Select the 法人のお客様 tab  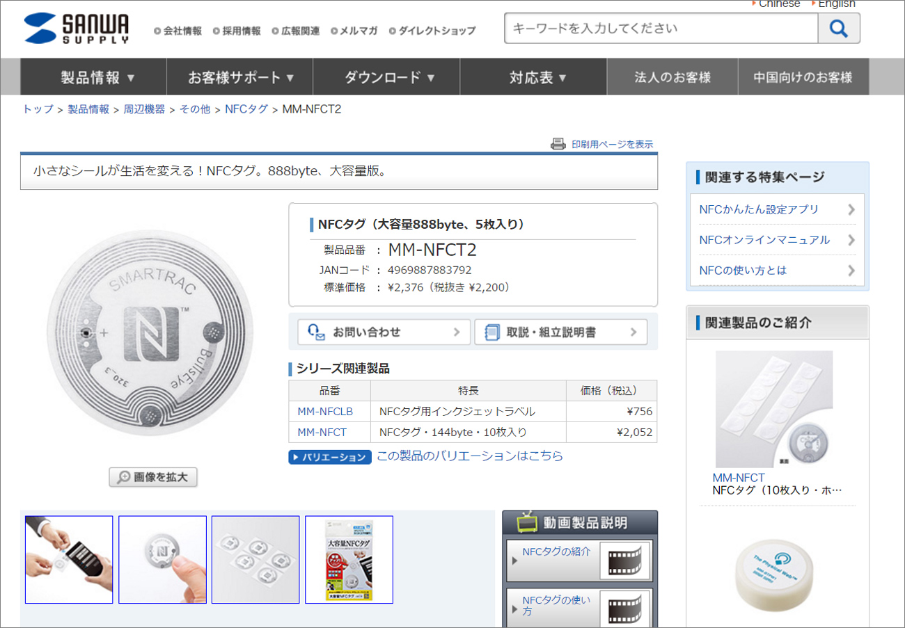click(x=672, y=77)
